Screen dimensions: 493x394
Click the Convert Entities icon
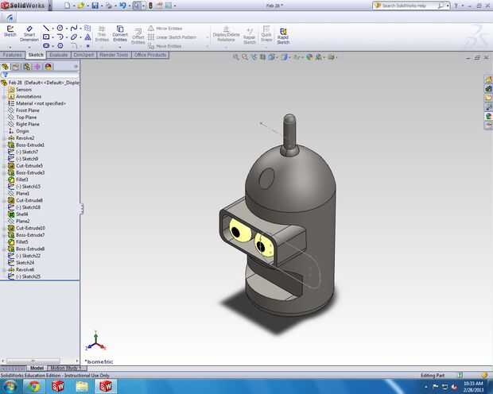(120, 30)
